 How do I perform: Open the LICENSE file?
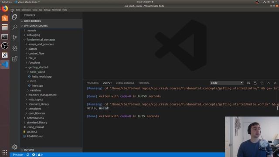[x=51, y=132]
